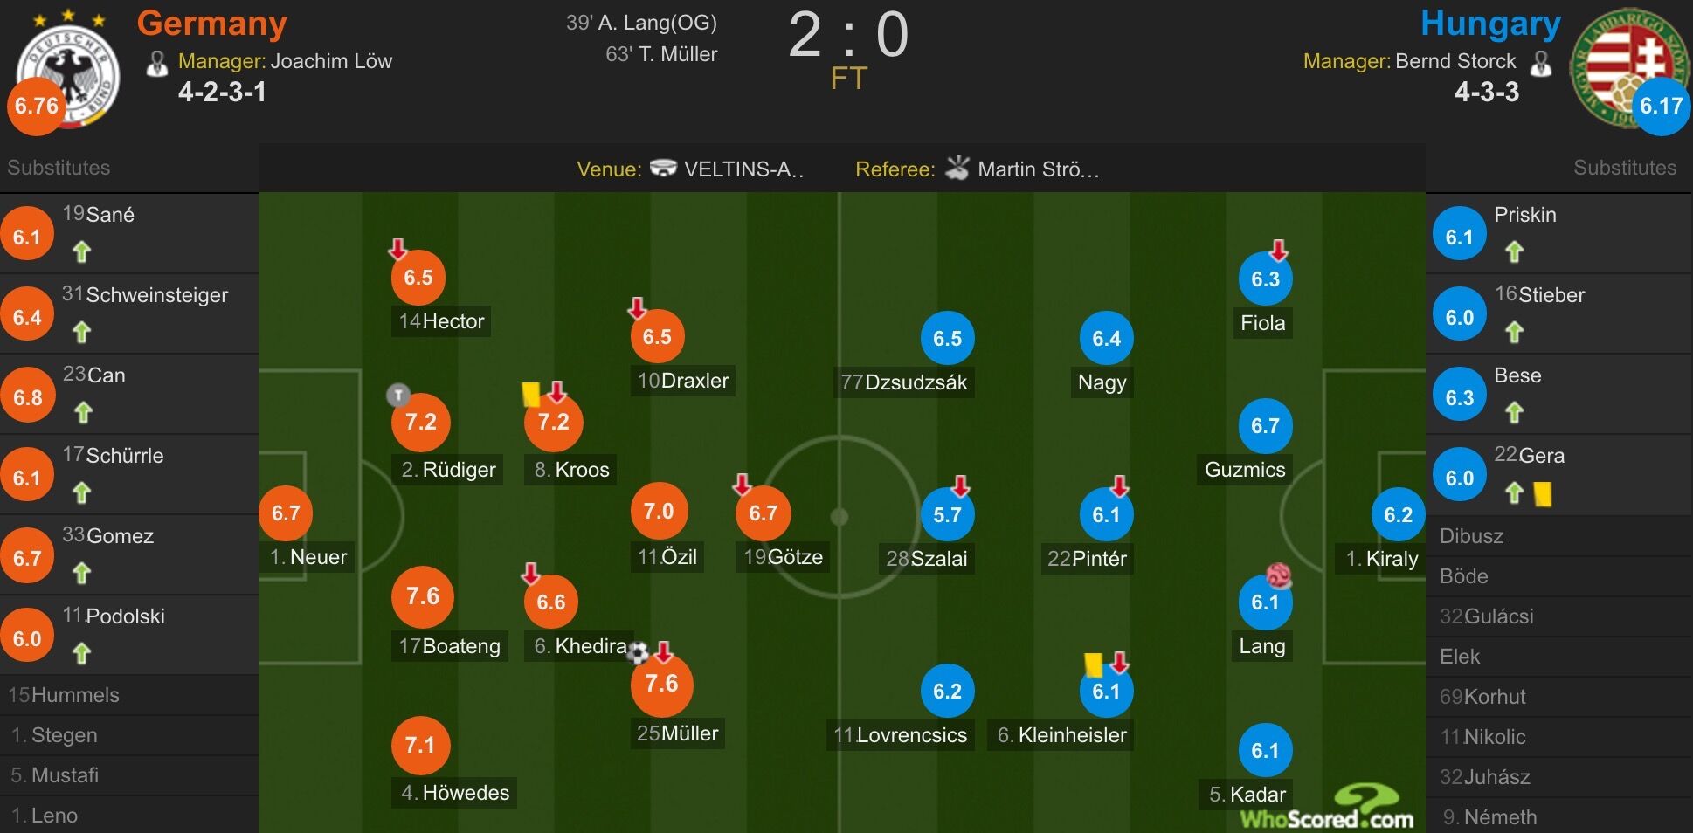Click the whistle icon next to Referee
1693x833 pixels.
(x=957, y=168)
